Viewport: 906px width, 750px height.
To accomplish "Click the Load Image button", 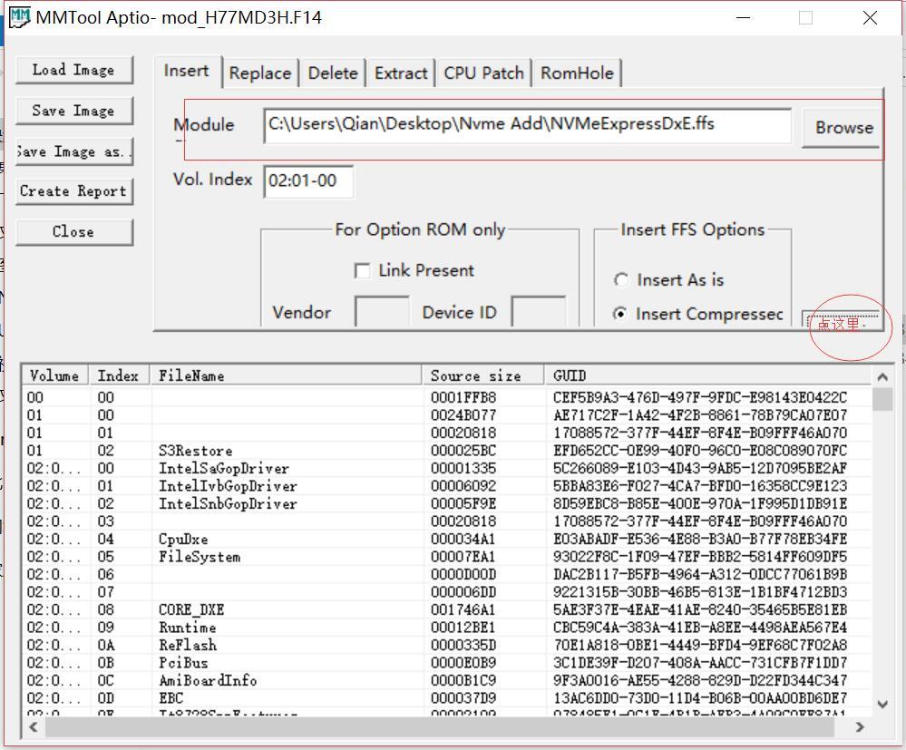I will (x=73, y=70).
